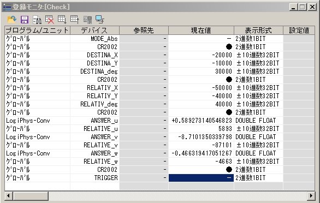The width and height of the screenshot is (320, 203).
Task: Open a saved monitor file icon
Action: coord(11,20)
